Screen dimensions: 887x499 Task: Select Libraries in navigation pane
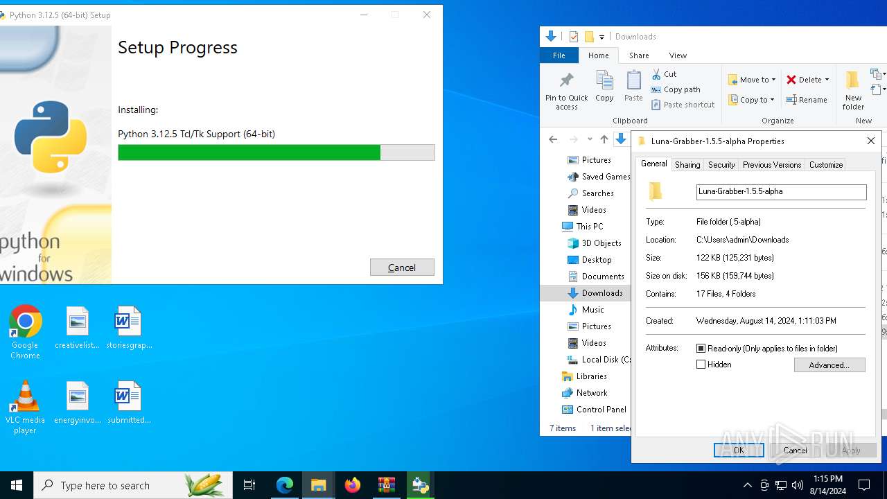coord(584,376)
